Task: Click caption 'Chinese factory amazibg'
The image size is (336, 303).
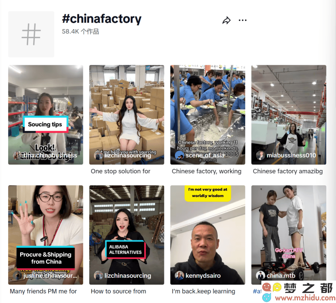Action: (x=287, y=171)
